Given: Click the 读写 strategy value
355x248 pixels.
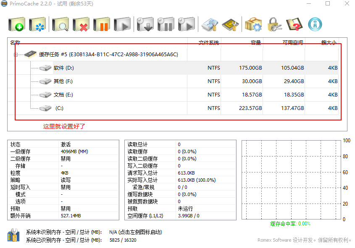Looking at the screenshot, I should pos(66,180).
